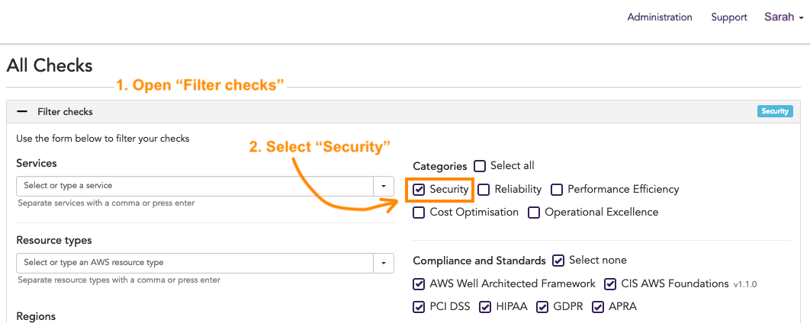Uncheck the GDPR checkbox
Viewport: 810px width, 323px height.
pos(542,307)
